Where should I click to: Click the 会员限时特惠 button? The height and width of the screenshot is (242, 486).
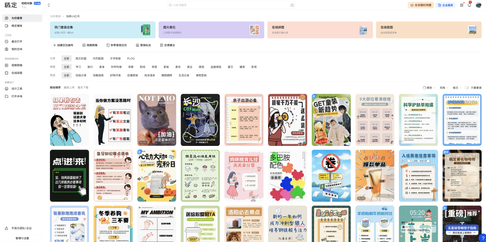coord(420,5)
